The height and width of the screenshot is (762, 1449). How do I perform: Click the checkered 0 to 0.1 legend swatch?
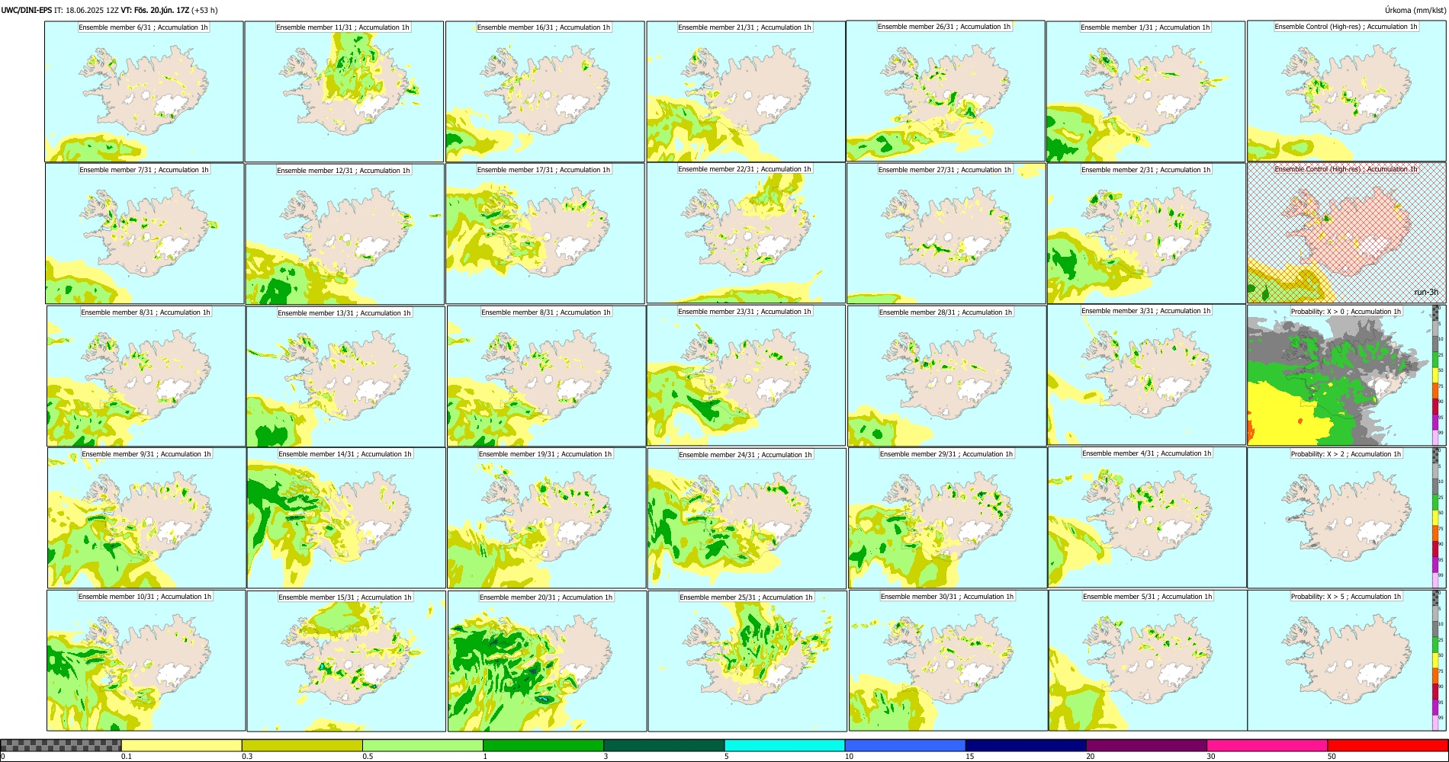[x=61, y=745]
